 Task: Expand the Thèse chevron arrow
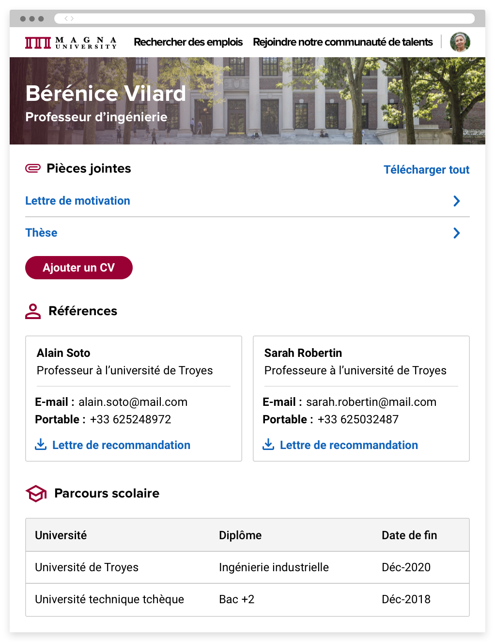coord(456,233)
